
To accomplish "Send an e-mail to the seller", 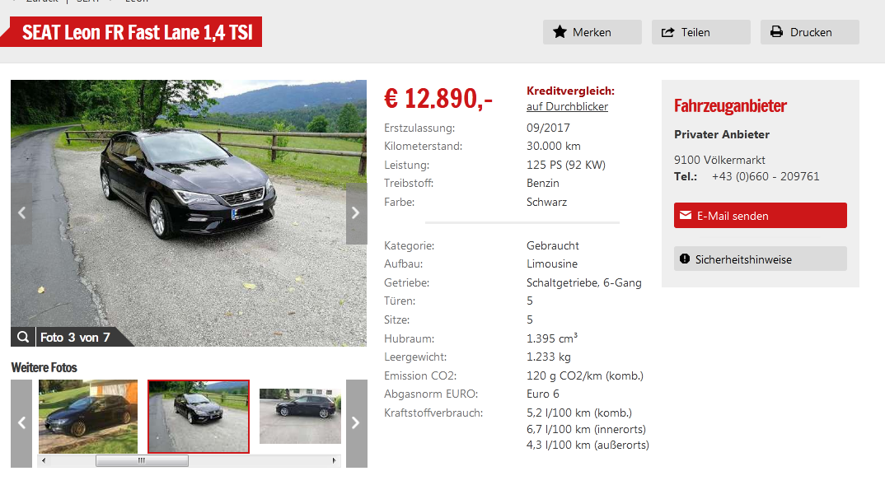I will pos(761,216).
